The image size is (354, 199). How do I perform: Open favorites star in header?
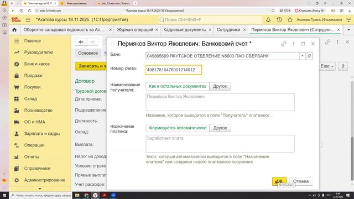coord(290,20)
